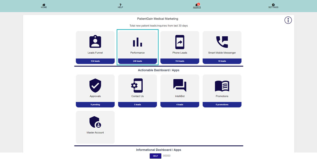Open SETTINGS label in the top navigation
Viewport: 317px width, 159px height.
[273, 7]
